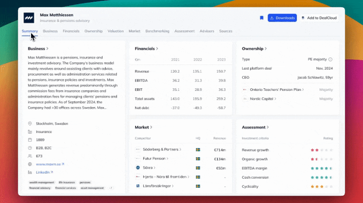Screen dimensions: 363x203
Task: Toggle the blue bookmark icon
Action: (262, 18)
